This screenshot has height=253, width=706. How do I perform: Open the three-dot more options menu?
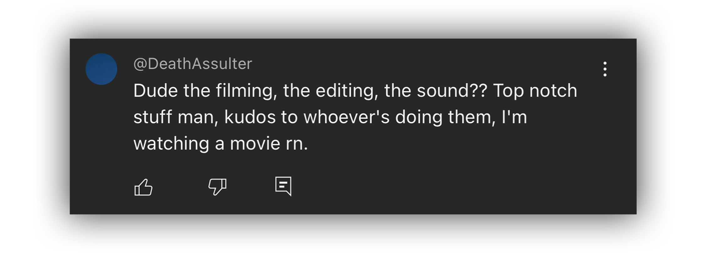click(x=605, y=69)
